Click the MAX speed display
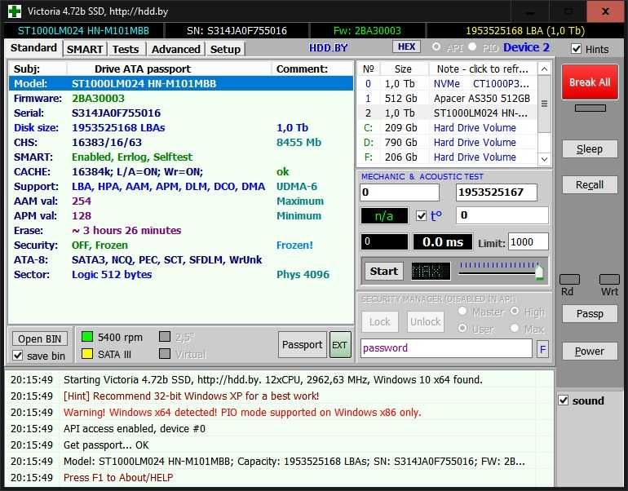This screenshot has width=628, height=491. coord(431,272)
